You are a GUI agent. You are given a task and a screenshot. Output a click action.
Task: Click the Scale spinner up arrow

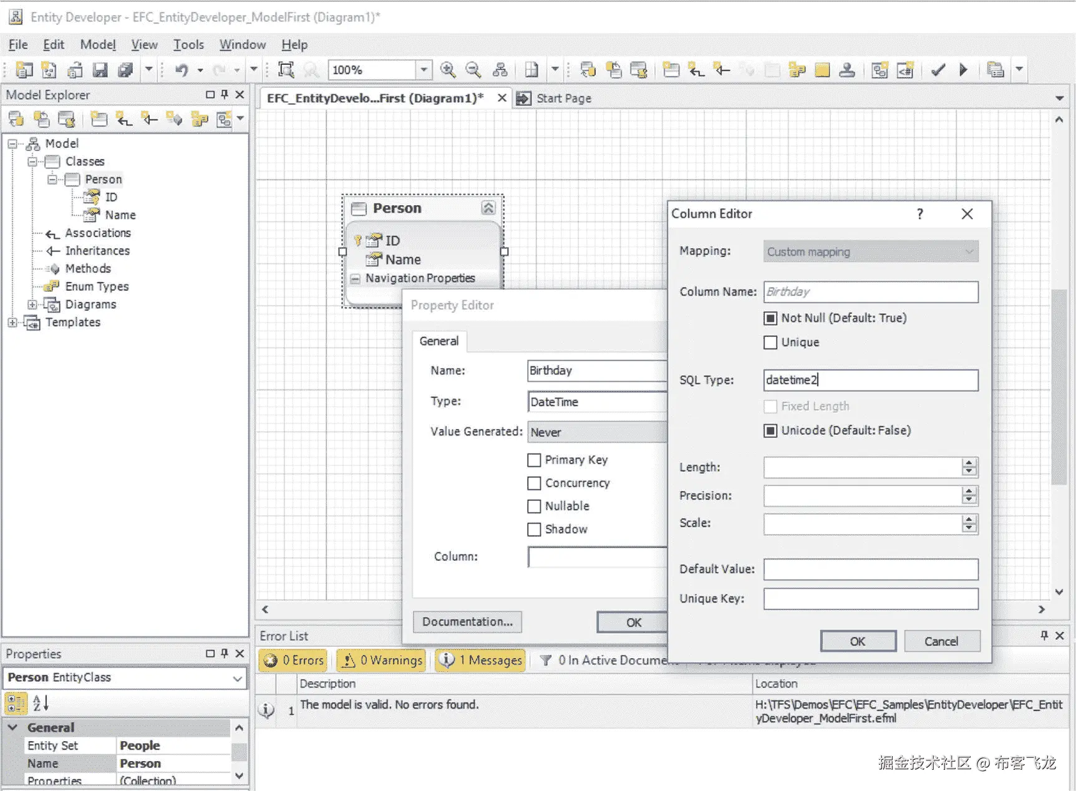pyautogui.click(x=969, y=519)
